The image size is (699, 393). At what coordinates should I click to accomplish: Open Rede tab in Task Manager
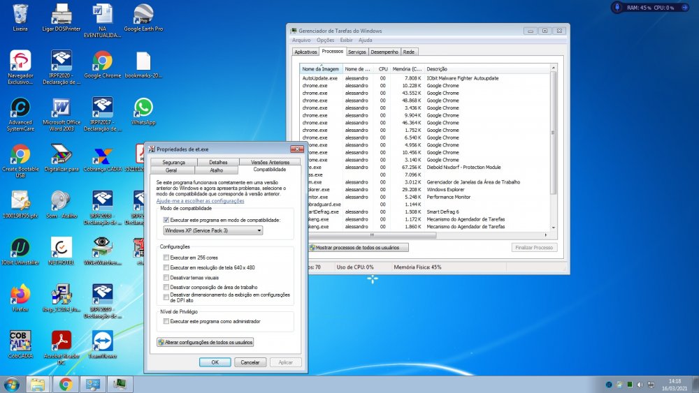[x=409, y=52]
